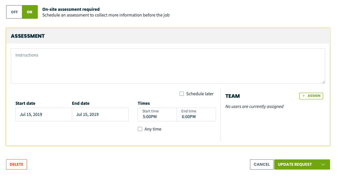338x181 pixels.
Task: Grab the resize handle of the Instructions box
Action: [x=323, y=82]
